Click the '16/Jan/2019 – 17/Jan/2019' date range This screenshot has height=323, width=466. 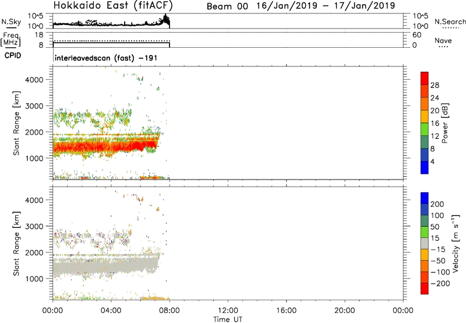(326, 6)
